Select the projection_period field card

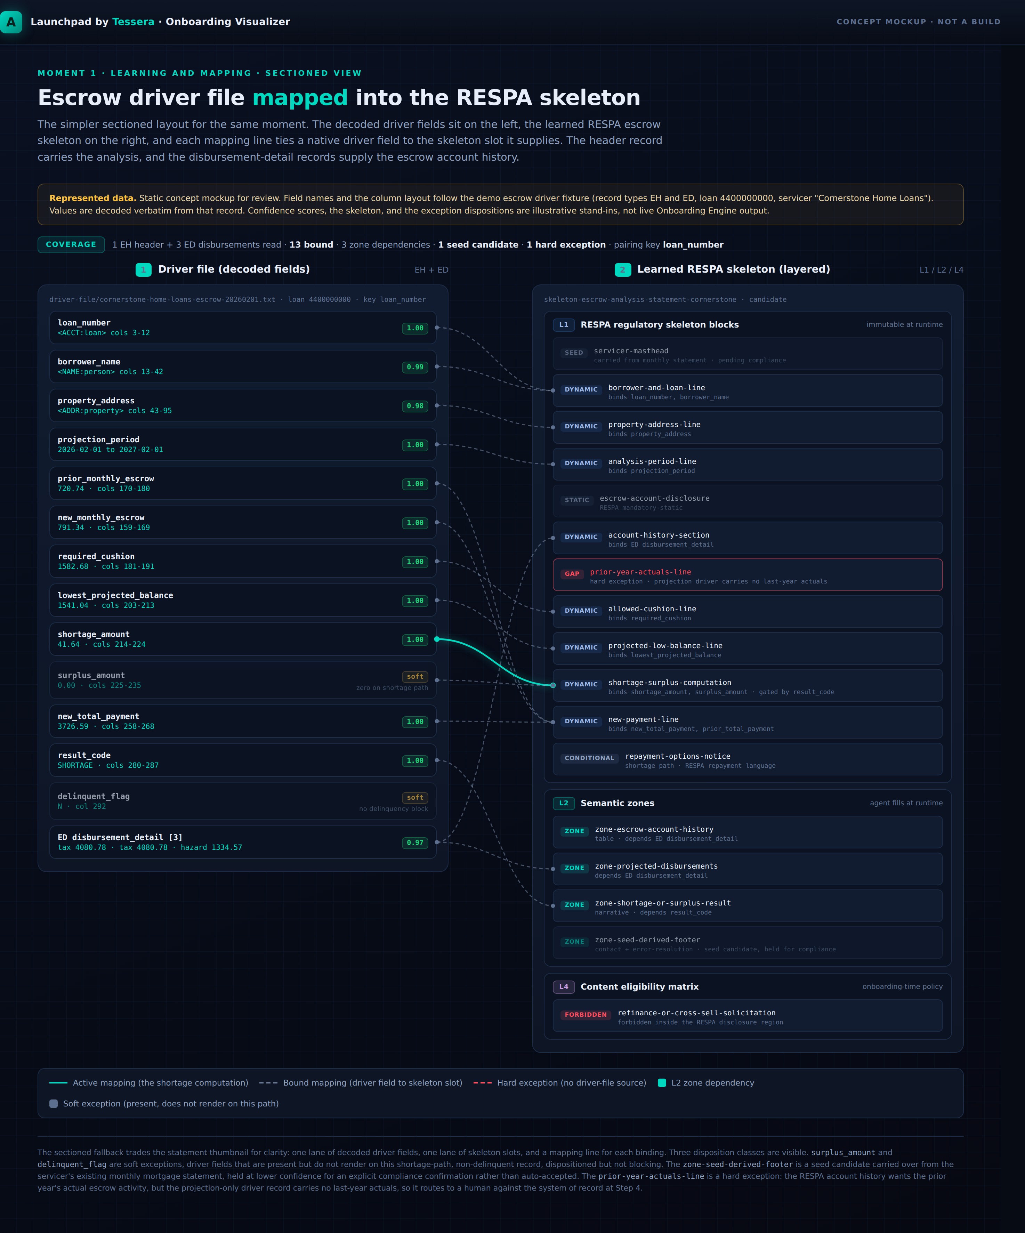[x=243, y=444]
